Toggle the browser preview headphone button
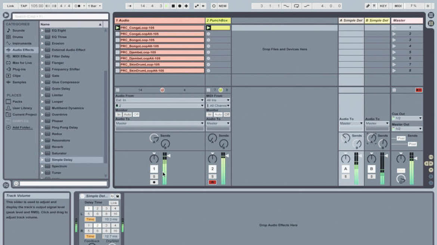 [x=16, y=184]
